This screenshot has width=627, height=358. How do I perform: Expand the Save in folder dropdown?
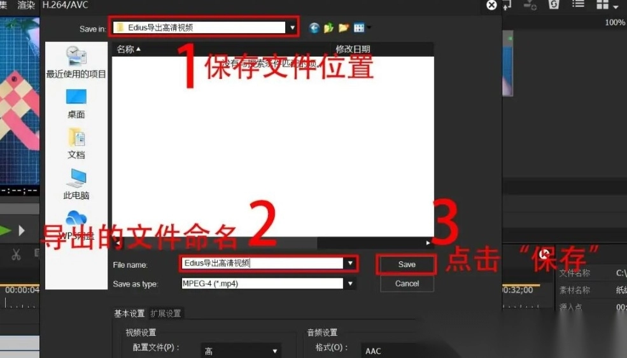click(292, 27)
